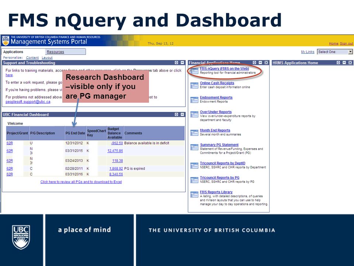This screenshot has width=354, height=266.
Task: Click the Personalize Layout link
Action: coord(47,58)
